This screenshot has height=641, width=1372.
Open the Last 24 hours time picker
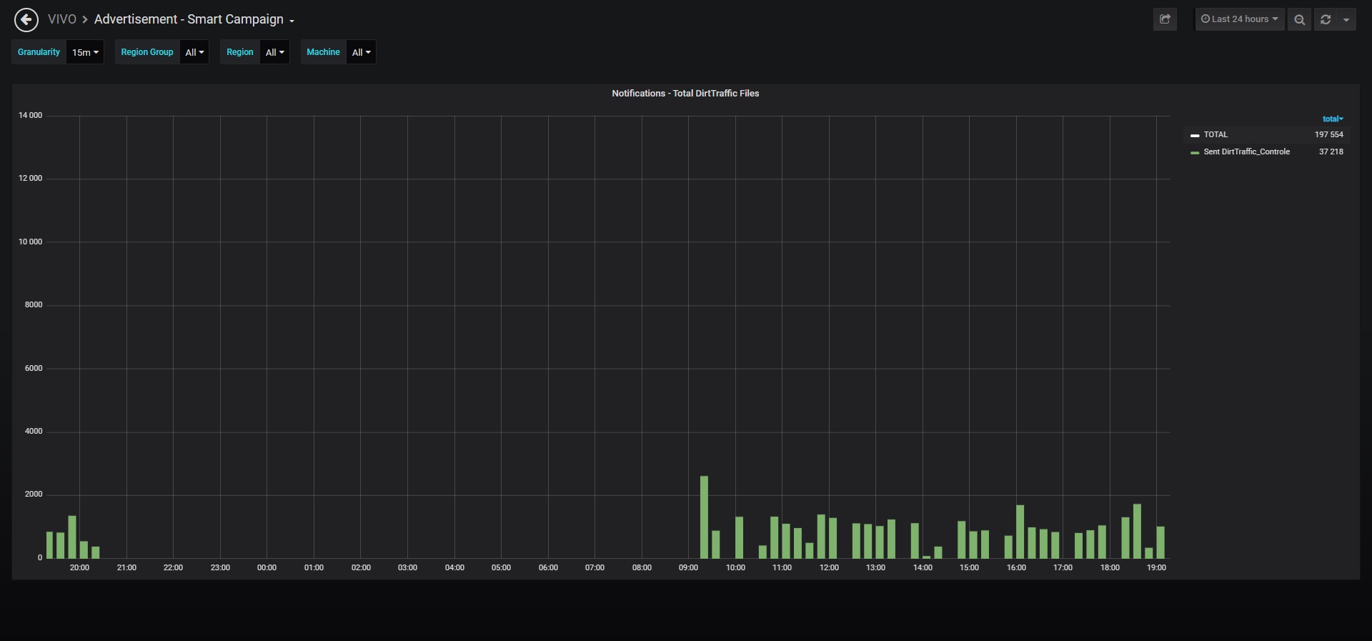tap(1240, 19)
